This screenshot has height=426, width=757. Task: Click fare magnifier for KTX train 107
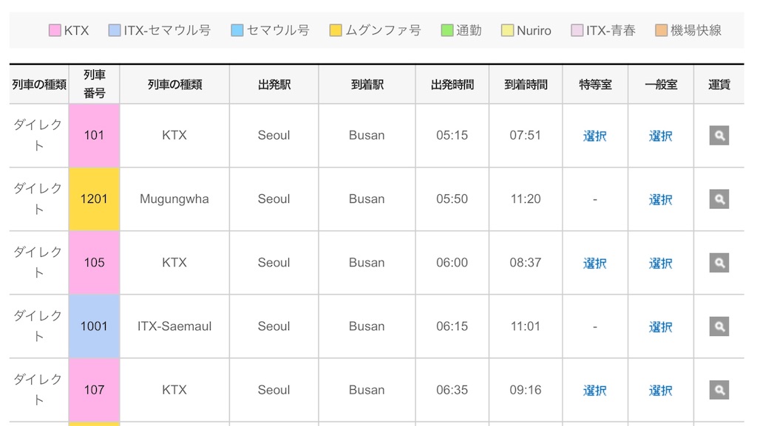point(719,390)
